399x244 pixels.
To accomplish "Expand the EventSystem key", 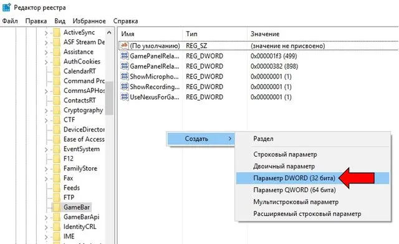I will 46,150.
